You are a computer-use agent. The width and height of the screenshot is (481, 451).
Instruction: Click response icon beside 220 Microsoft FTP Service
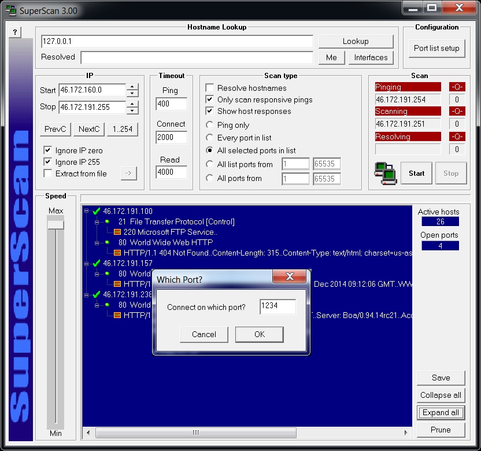coord(117,232)
